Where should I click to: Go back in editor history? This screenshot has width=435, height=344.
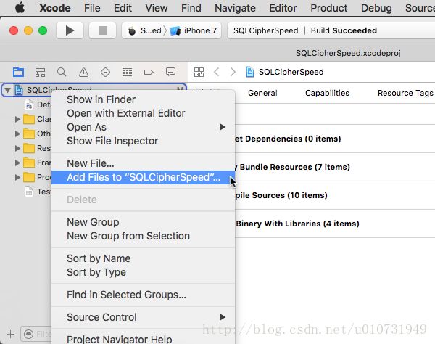(217, 72)
